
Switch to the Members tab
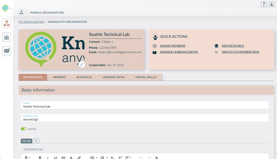[60, 77]
